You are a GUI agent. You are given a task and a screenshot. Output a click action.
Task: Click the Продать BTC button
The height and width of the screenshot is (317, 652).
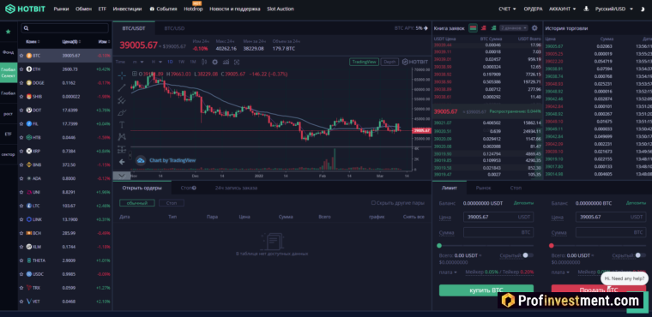click(598, 290)
